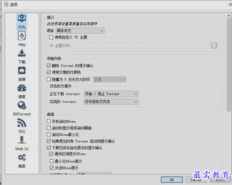
Task: Toggle 下载完成并自动退出时提示确认 checkbox
Action: [x=49, y=147]
